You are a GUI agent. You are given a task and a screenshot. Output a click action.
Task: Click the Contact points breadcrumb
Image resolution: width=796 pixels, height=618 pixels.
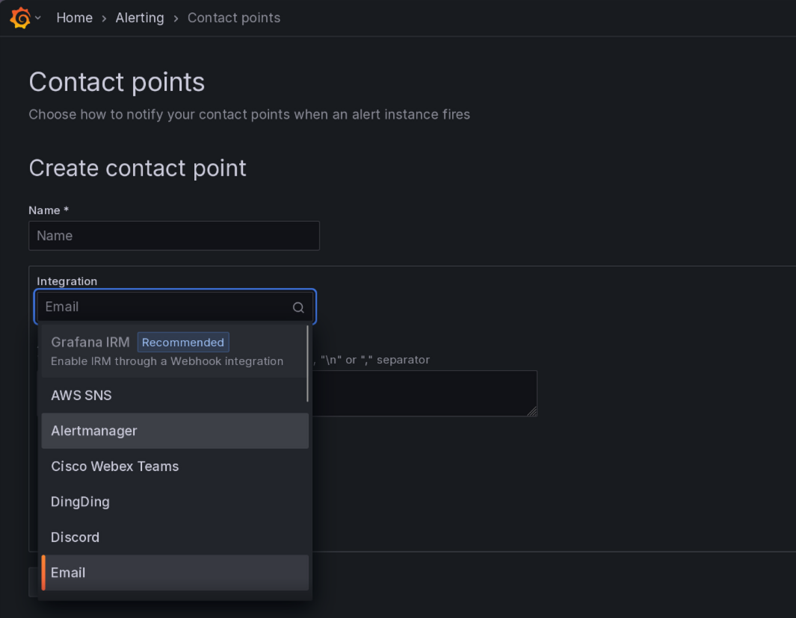click(x=234, y=18)
